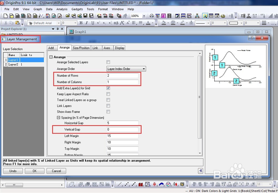Open the Gadgets menu

(x=77, y=9)
